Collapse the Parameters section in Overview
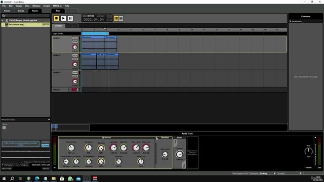 [290, 21]
